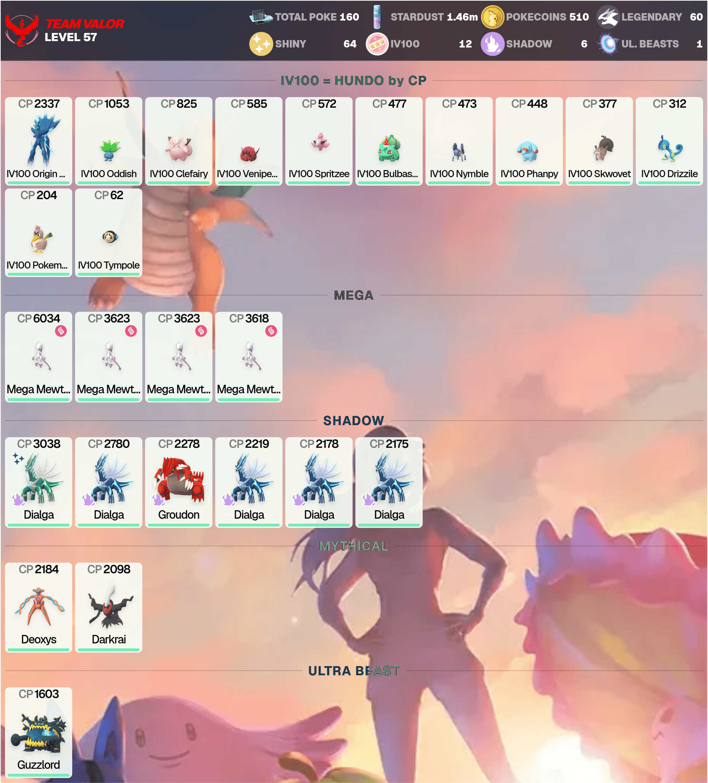Screen dimensions: 708x783
Task: Click mega badge on CP 6034 Mewtwo
Action: 61,331
